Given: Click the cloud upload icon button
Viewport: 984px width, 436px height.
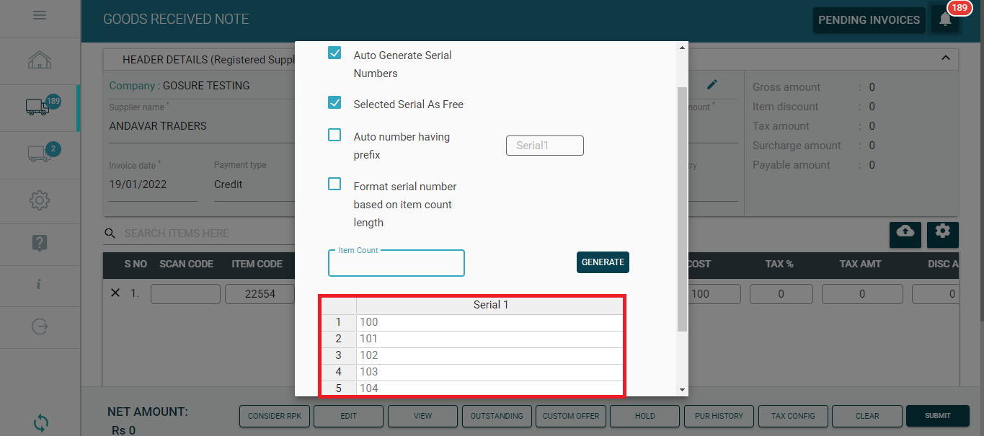Looking at the screenshot, I should [905, 233].
